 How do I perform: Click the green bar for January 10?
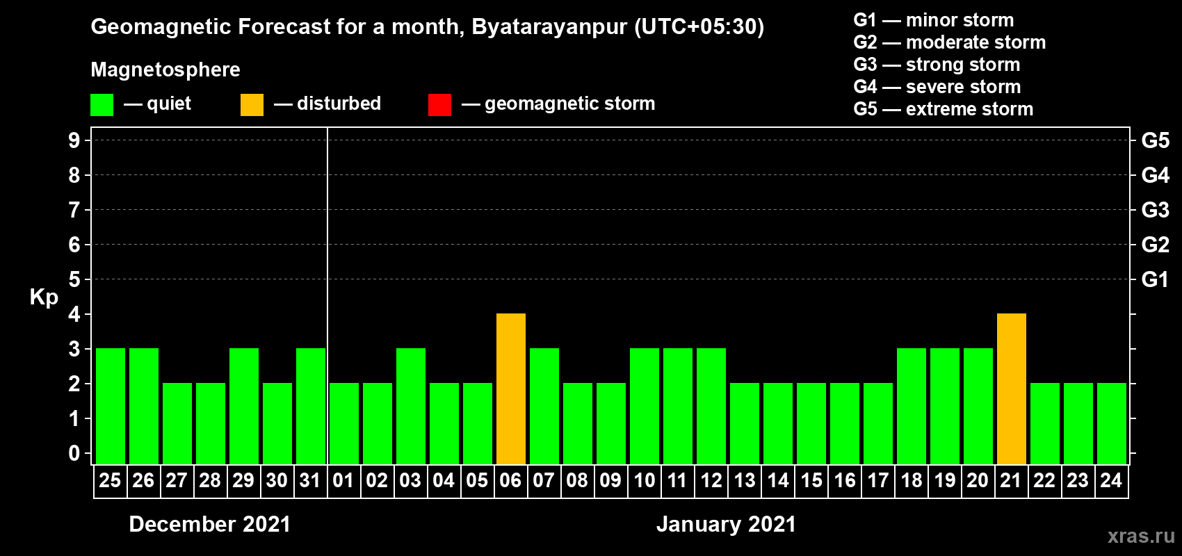[645, 407]
